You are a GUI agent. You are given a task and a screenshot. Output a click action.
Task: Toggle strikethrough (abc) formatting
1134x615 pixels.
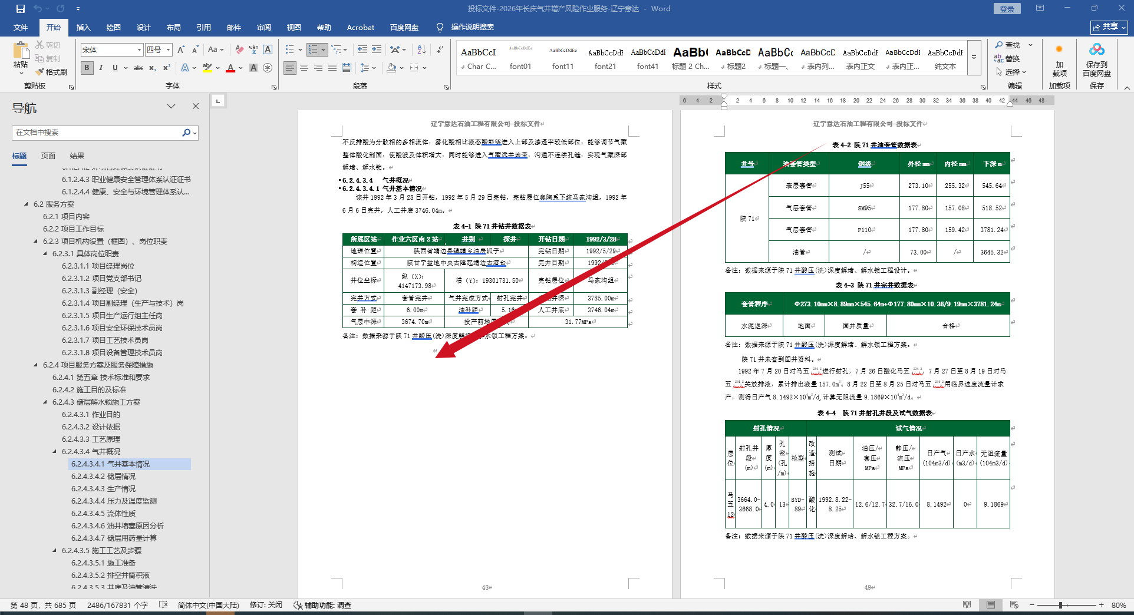pos(139,68)
